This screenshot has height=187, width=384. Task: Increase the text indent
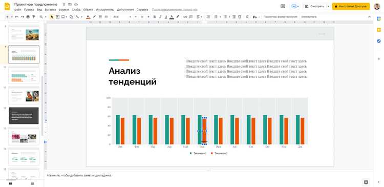coord(240,17)
